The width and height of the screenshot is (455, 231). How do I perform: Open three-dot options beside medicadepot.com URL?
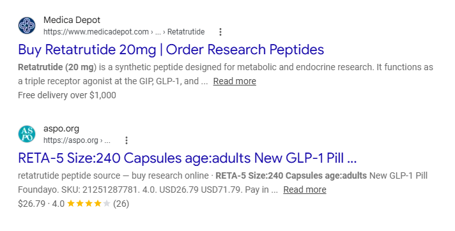point(220,32)
